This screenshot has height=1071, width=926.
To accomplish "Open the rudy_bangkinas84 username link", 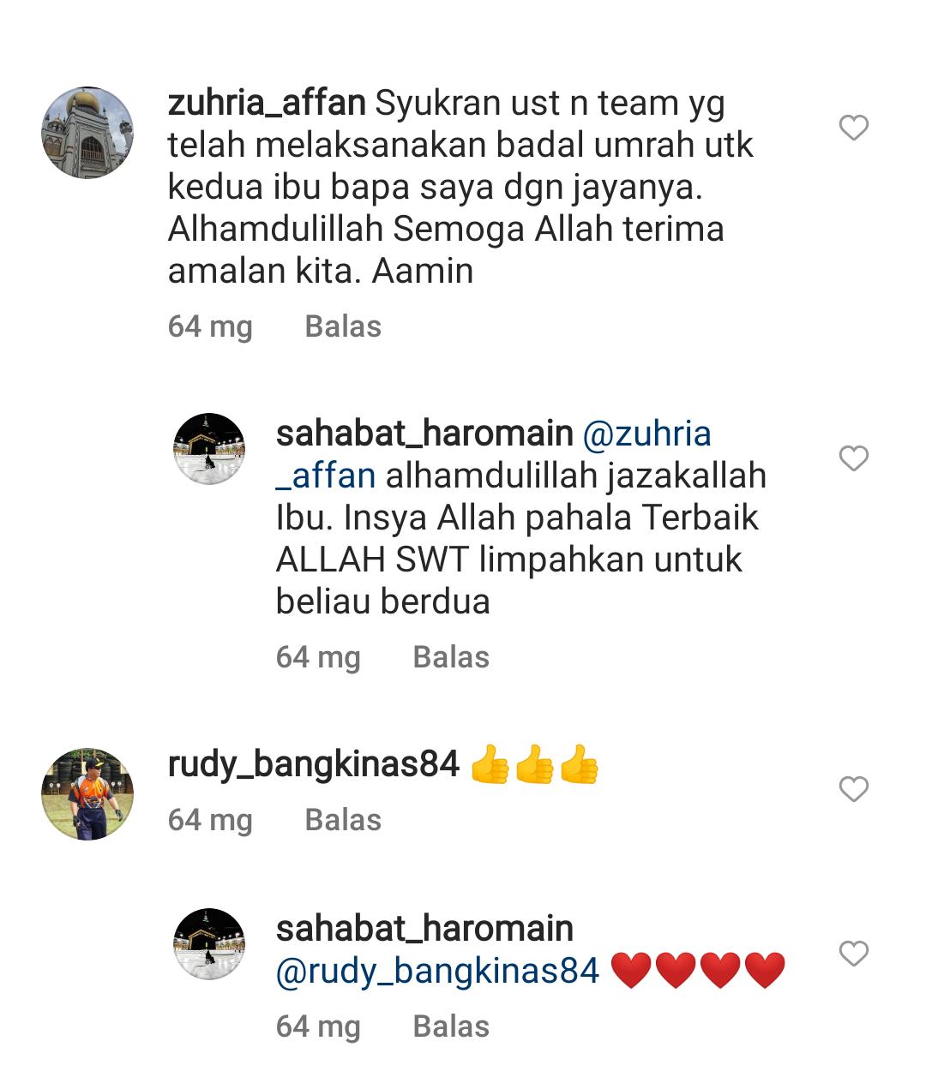I will click(314, 765).
